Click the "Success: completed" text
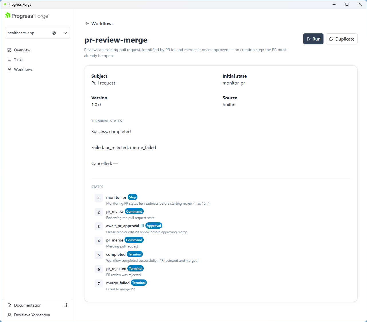 coord(111,131)
